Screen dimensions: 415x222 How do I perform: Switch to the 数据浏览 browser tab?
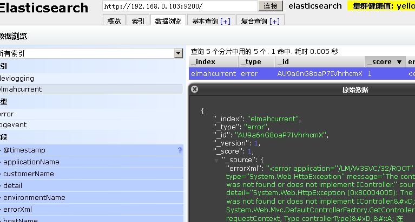click(x=168, y=21)
